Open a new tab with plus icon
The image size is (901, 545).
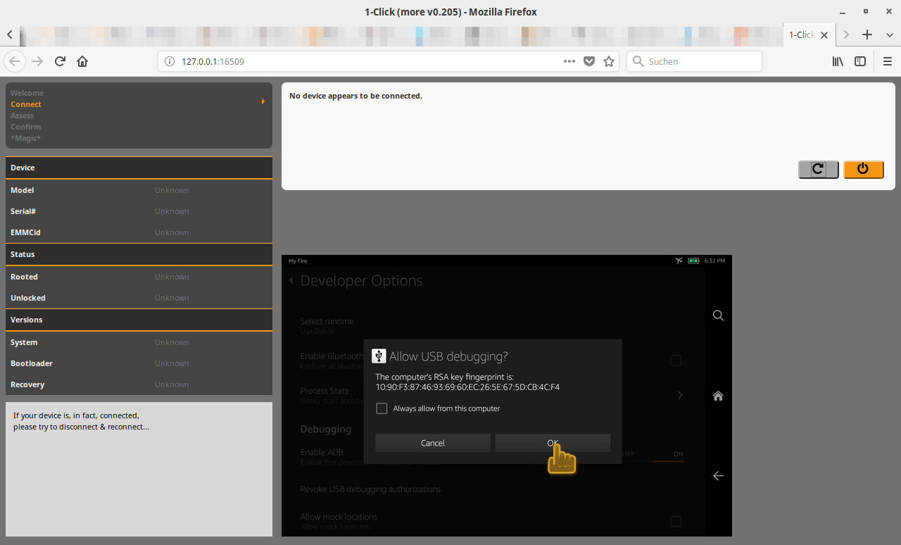[x=867, y=35]
